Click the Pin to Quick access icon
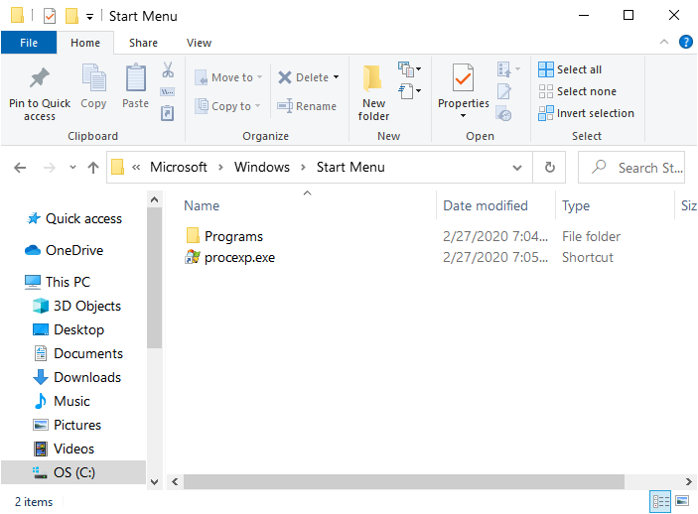 tap(40, 77)
